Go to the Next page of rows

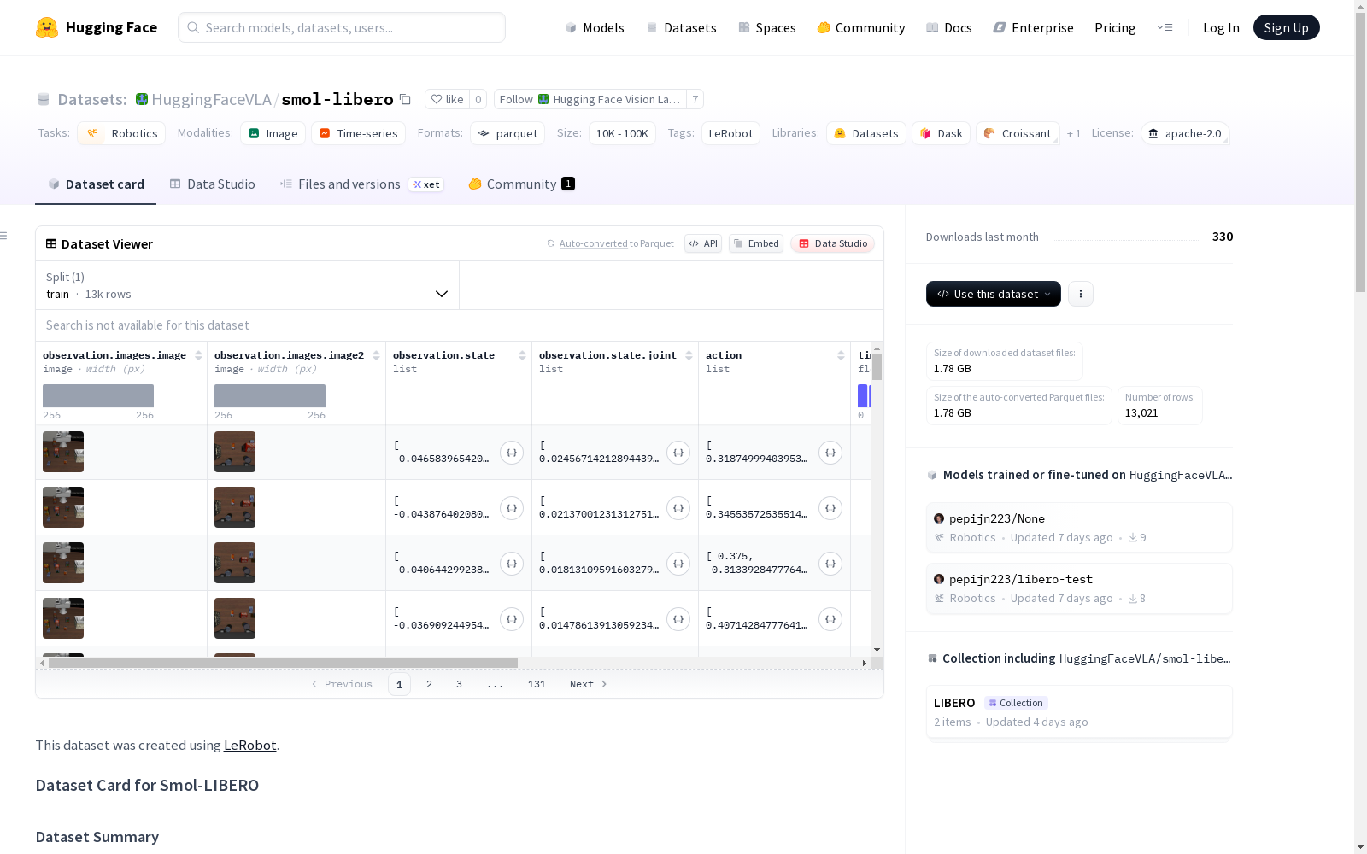click(x=588, y=684)
